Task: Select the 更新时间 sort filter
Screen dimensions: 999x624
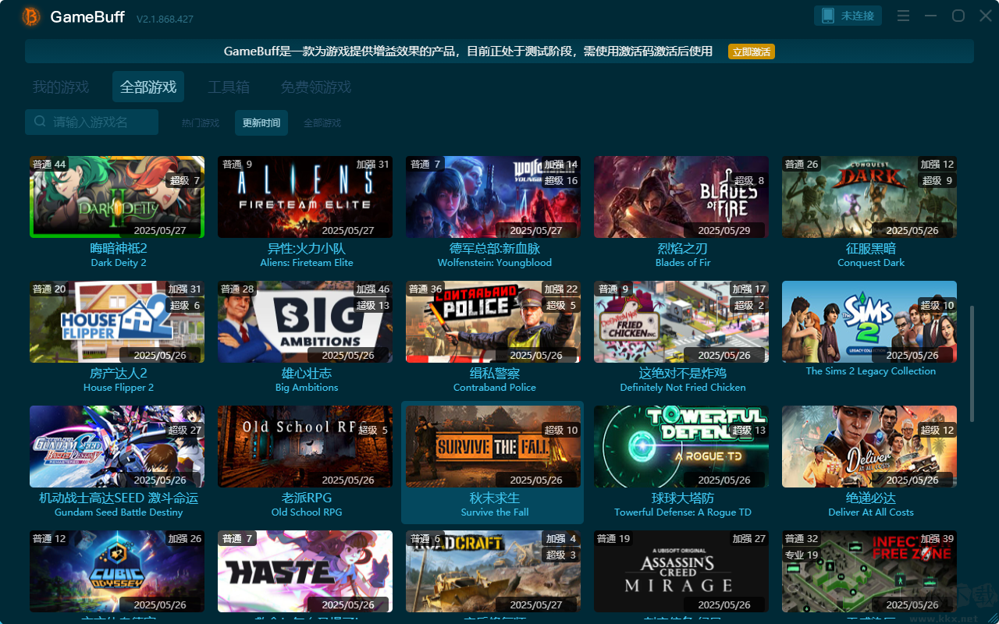Action: (261, 123)
